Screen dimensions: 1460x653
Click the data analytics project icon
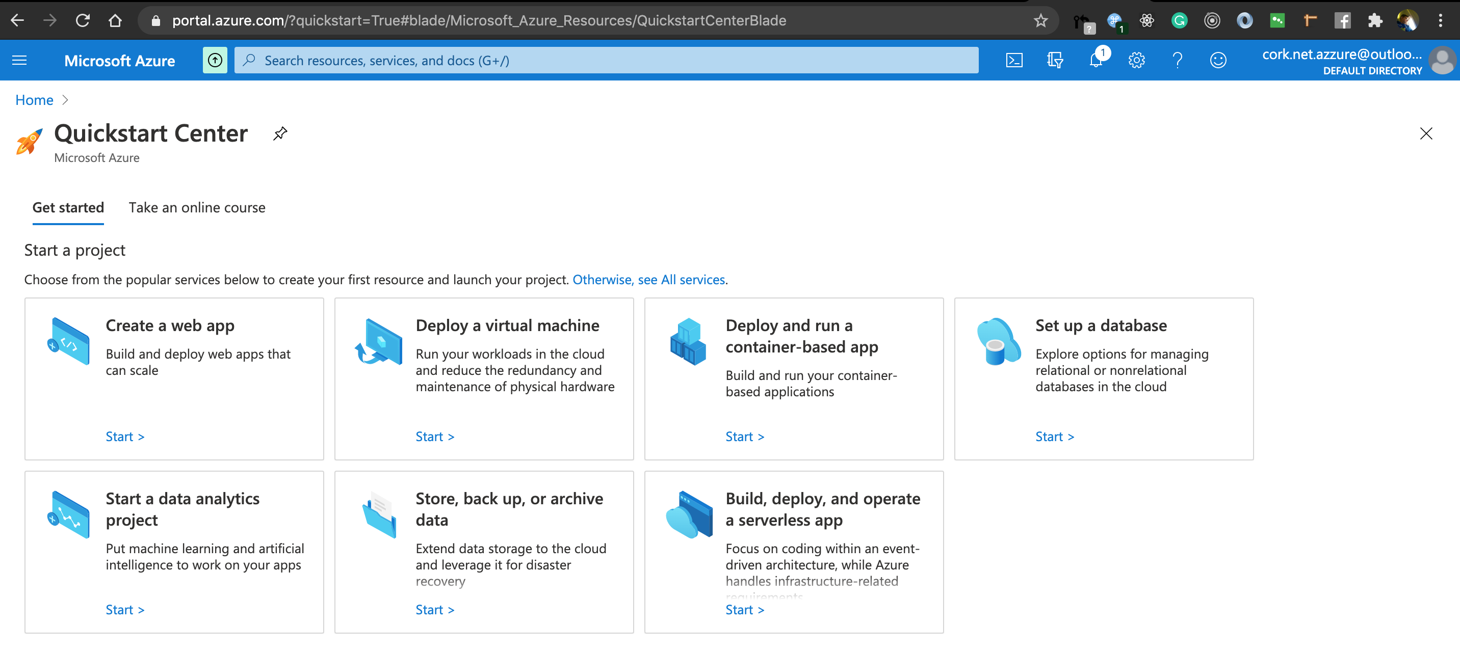pos(69,514)
